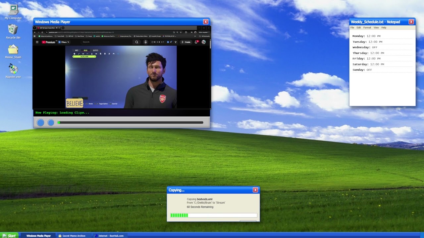
Task: Open the YouTube hamburger menu in the video
Action: click(x=37, y=42)
